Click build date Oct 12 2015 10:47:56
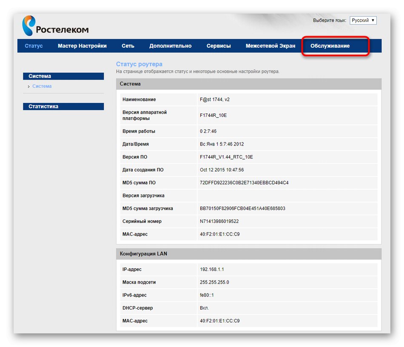404x347 pixels. click(x=222, y=170)
